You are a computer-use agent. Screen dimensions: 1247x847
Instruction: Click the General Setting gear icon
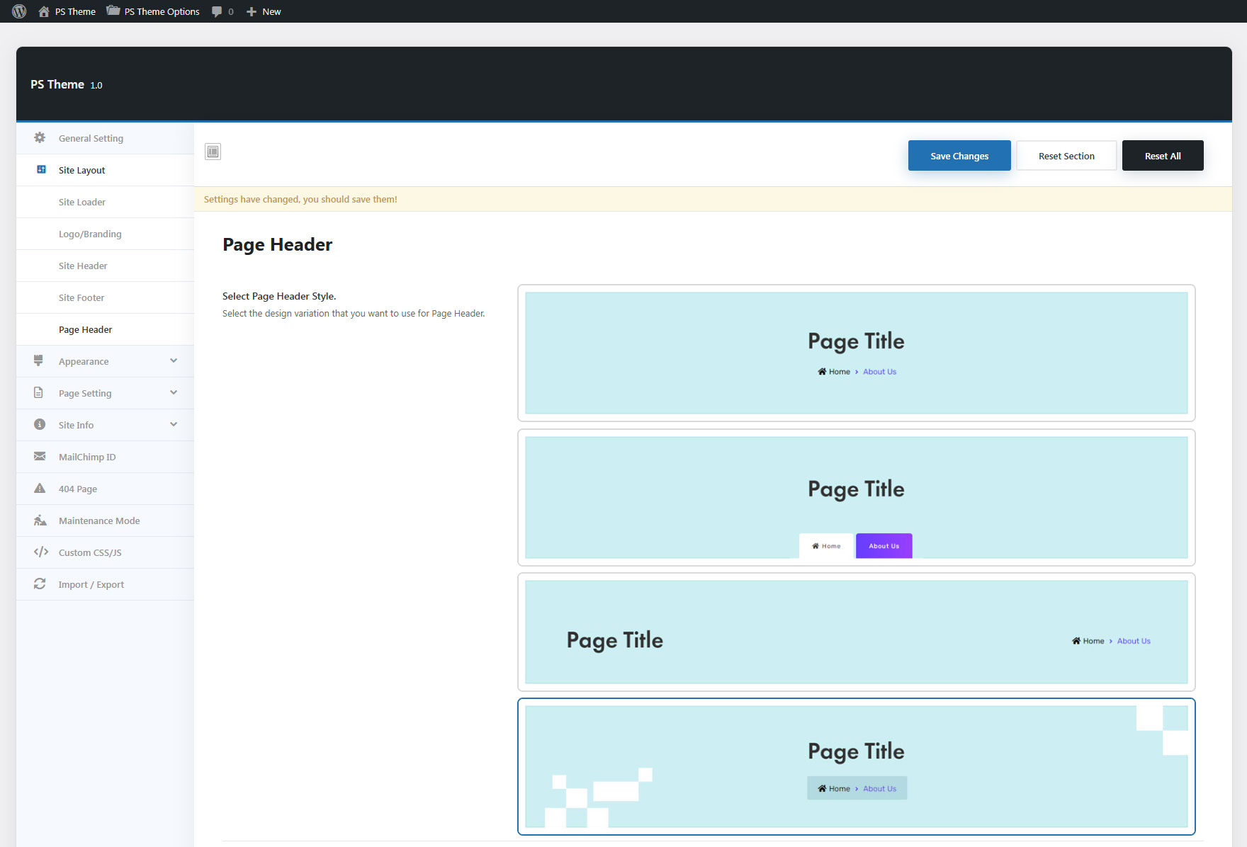point(40,138)
